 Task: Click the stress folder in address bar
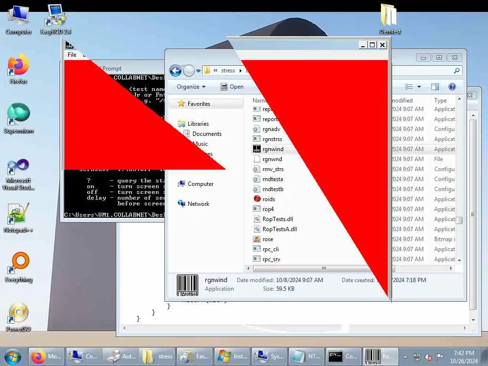pos(228,71)
